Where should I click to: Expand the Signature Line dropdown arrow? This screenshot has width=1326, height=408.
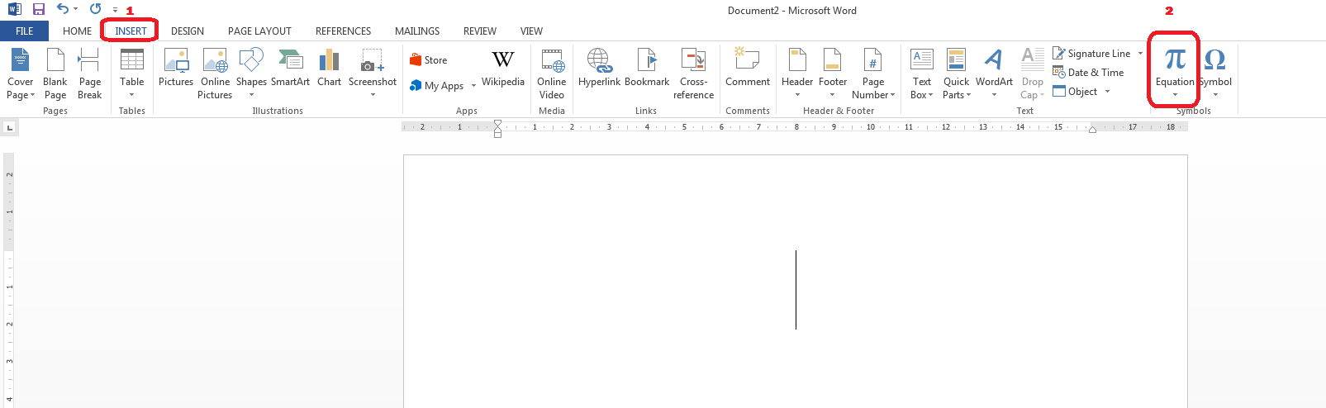[1140, 54]
